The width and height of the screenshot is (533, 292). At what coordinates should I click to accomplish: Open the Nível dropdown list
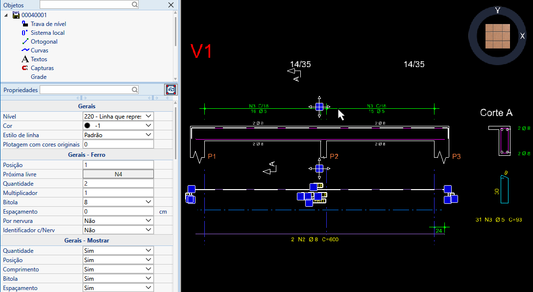pyautogui.click(x=149, y=117)
